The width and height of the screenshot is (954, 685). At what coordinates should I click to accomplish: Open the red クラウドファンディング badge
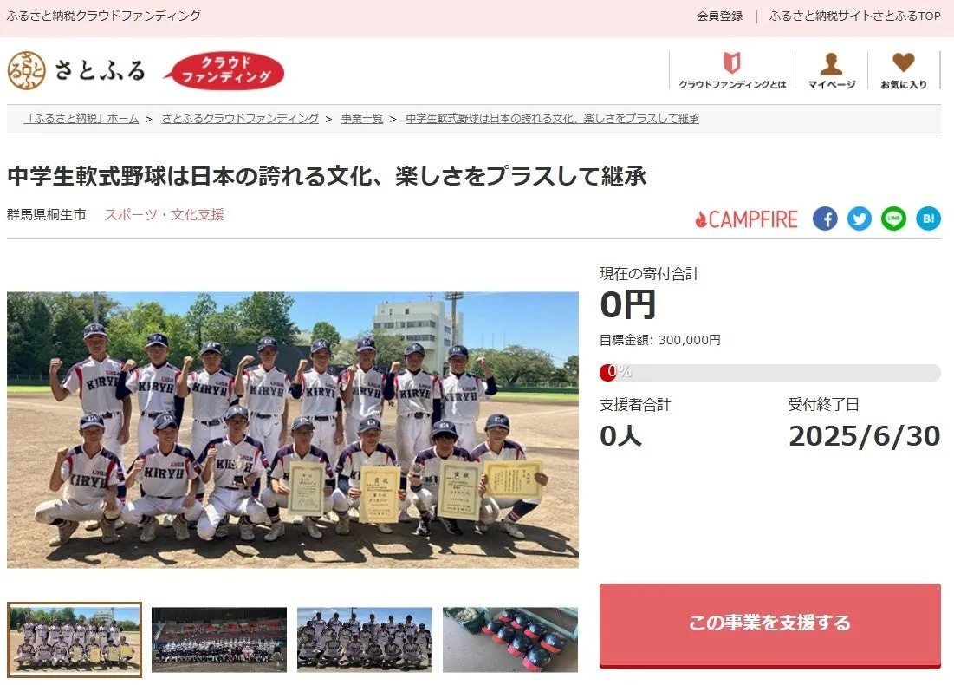click(224, 70)
